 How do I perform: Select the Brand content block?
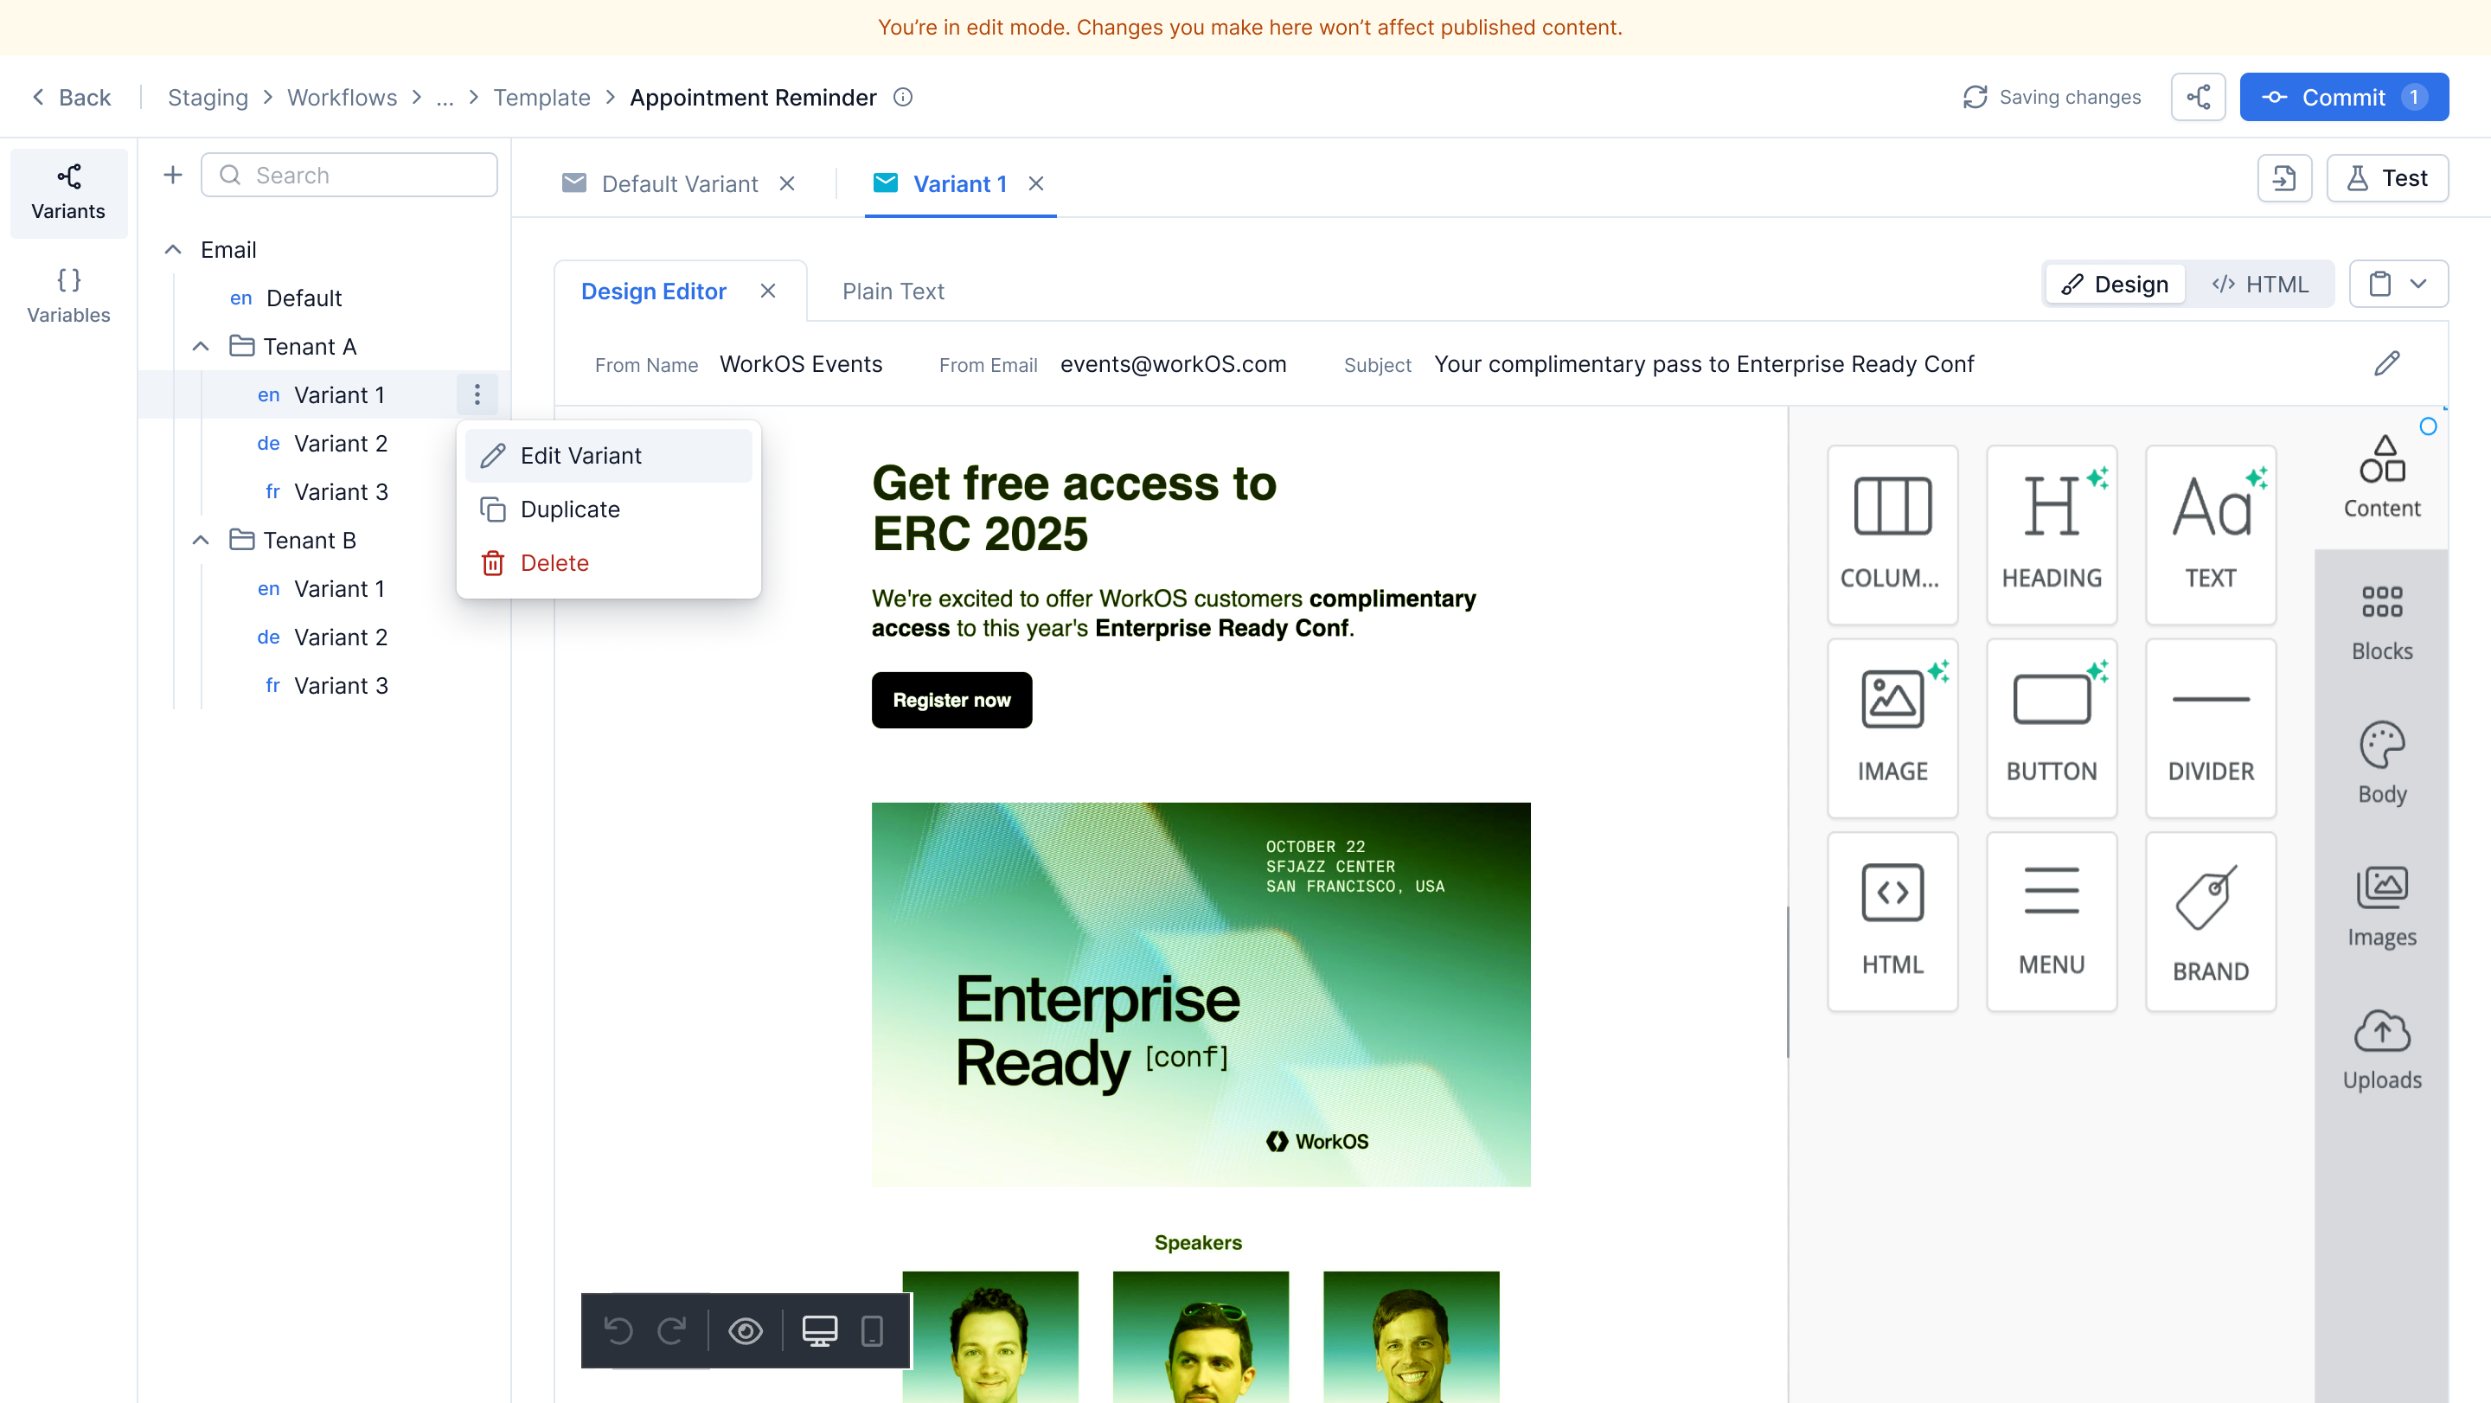(2210, 920)
